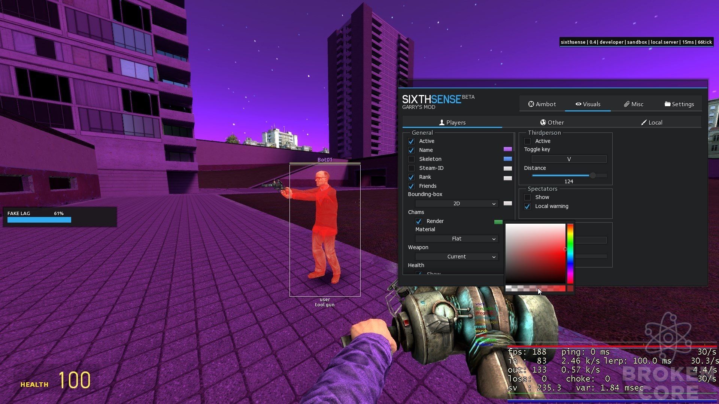Click the purple Name color swatch
The image size is (719, 404).
508,149
